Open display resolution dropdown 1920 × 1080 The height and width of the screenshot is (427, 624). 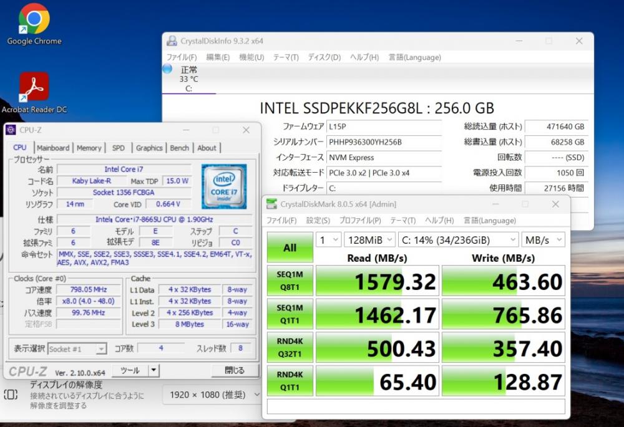coord(213,395)
